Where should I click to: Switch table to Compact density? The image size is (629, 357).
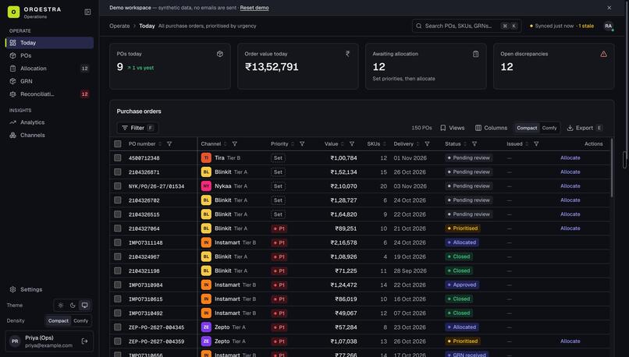[527, 128]
